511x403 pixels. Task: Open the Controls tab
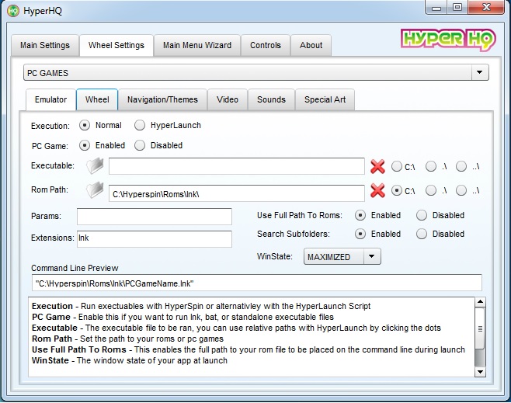[266, 45]
